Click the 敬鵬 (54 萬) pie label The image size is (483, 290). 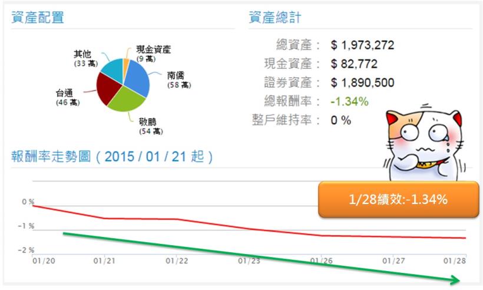click(151, 126)
